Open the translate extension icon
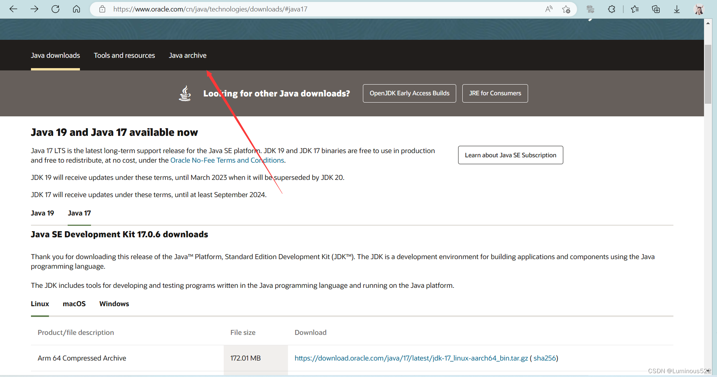This screenshot has height=377, width=717. (x=590, y=9)
